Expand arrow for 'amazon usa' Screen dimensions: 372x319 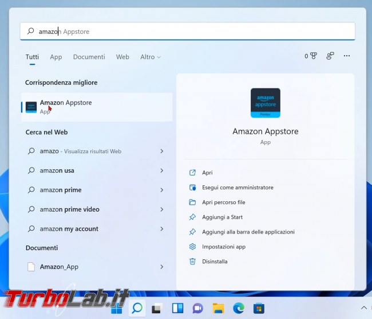coord(162,170)
